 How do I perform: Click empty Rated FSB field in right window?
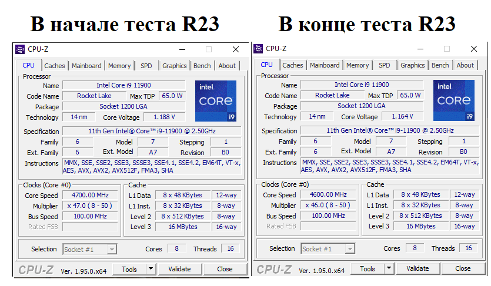[x=329, y=226]
